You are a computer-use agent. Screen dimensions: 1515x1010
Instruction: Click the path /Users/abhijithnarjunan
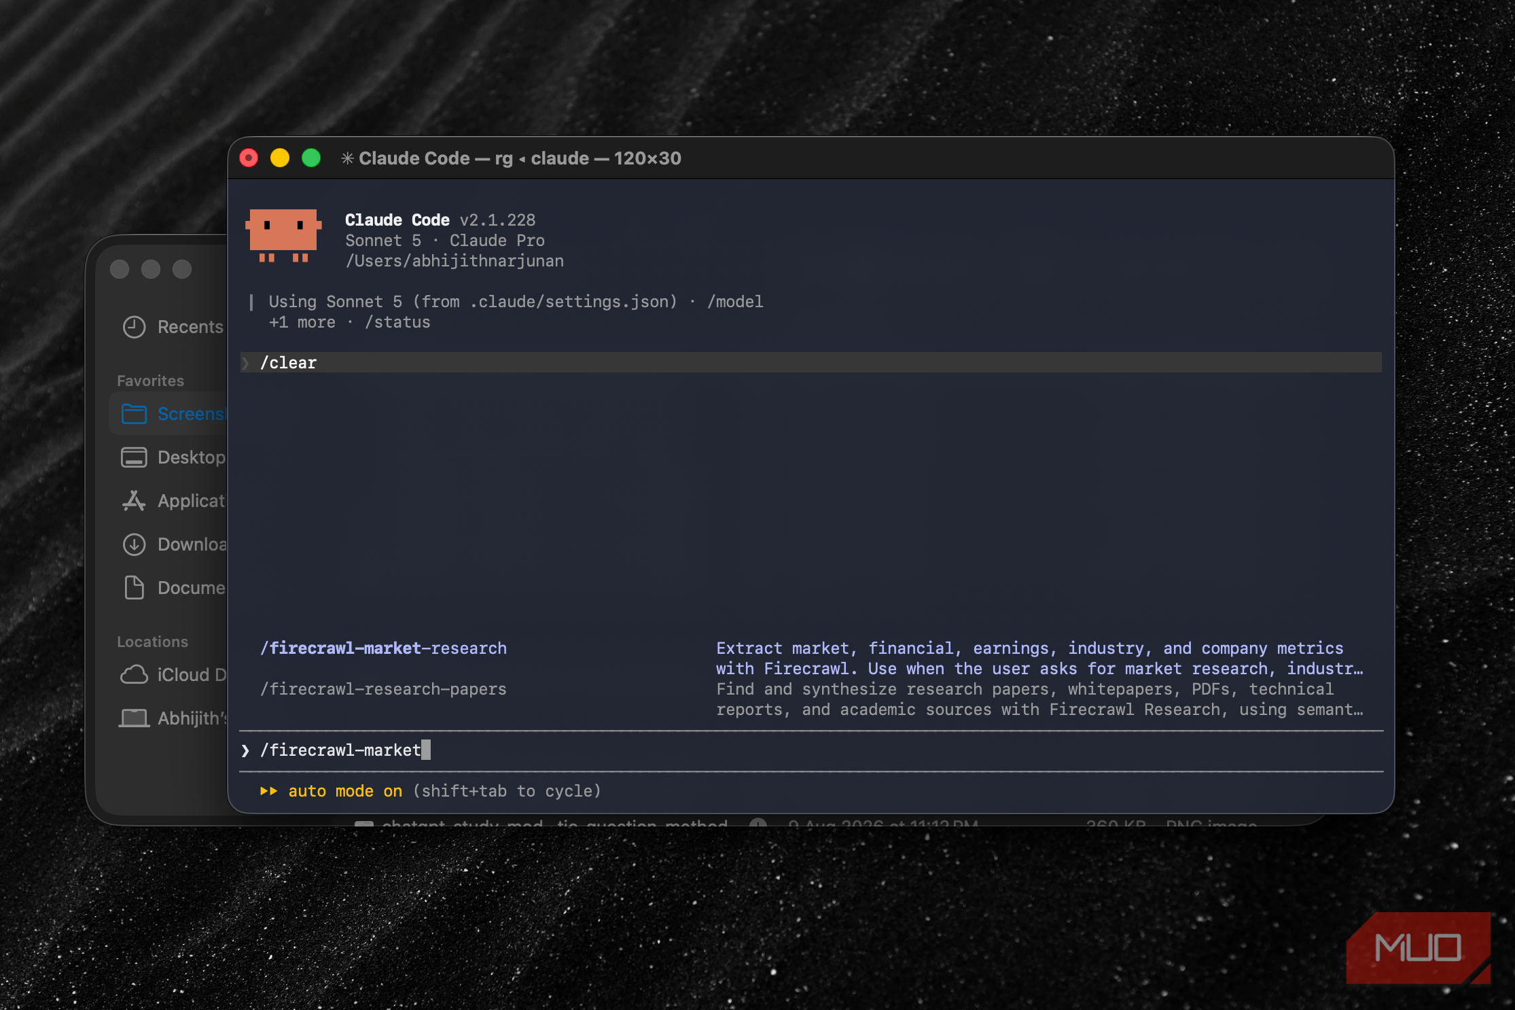[454, 261]
